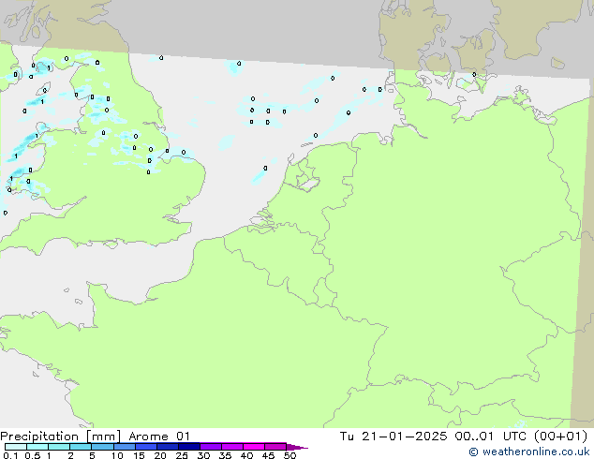The image size is (594, 459).
Task: Select the 15–20 mm legend swatch
Action: [146, 447]
